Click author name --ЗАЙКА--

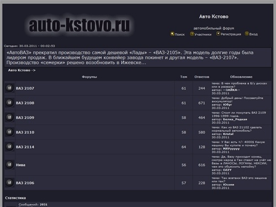tap(231, 90)
